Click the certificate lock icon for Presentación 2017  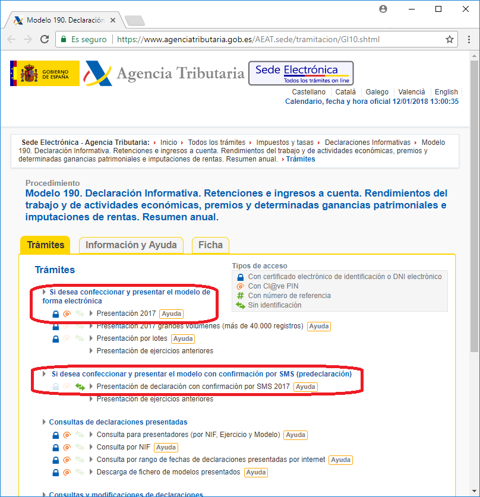click(55, 314)
